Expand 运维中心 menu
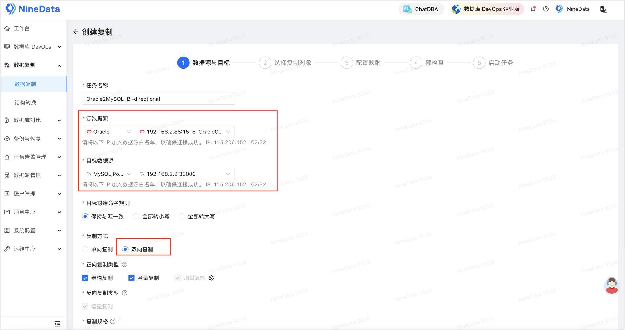Screen dimensions: 625x330 (x=33, y=249)
